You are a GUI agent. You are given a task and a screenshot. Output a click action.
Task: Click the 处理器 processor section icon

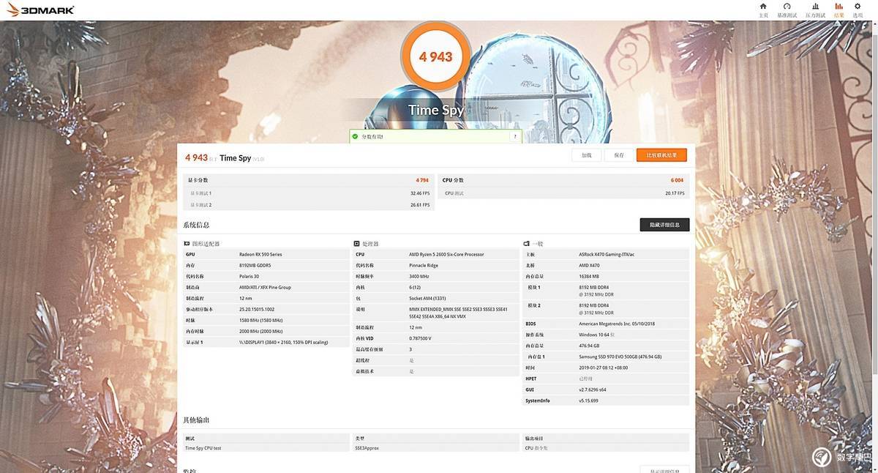pos(356,243)
